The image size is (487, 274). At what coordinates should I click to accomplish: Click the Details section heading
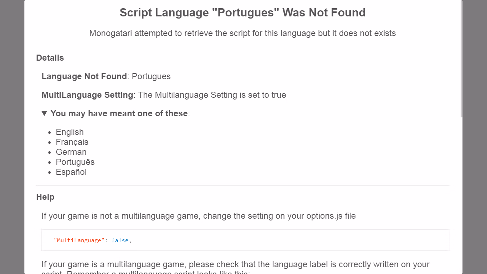50,58
